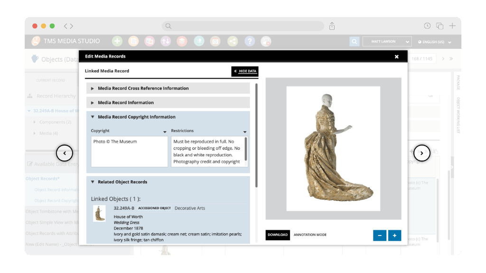Click the purple up-down sort arrows icon
The width and height of the screenshot is (486, 273).
(x=166, y=41)
